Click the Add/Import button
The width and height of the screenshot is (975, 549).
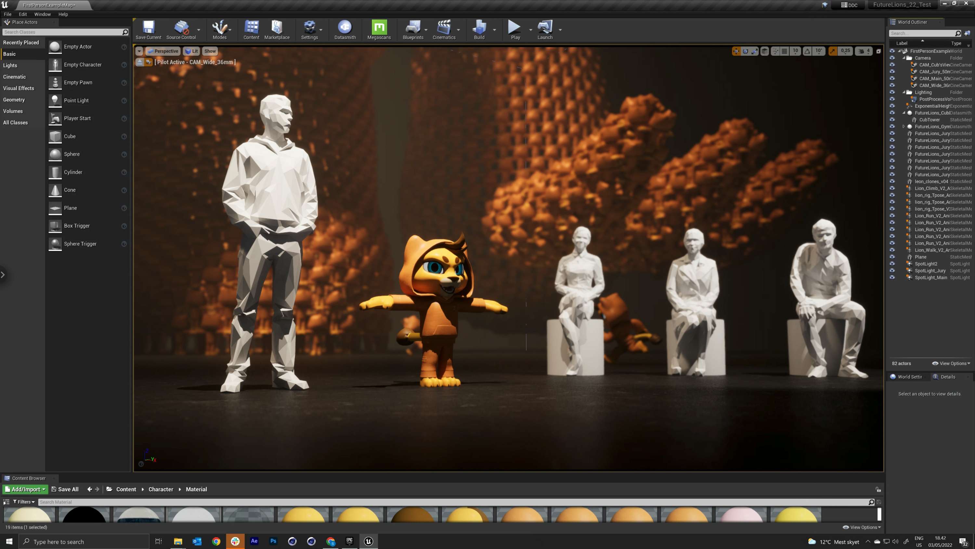tap(25, 489)
